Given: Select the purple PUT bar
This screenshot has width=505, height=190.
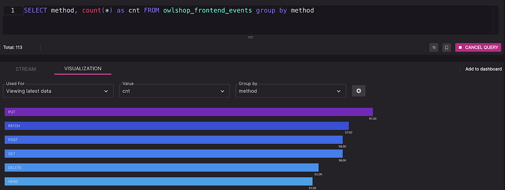Looking at the screenshot, I should click(x=189, y=112).
